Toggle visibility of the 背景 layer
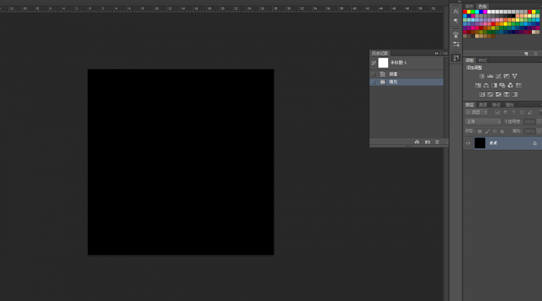The height and width of the screenshot is (301, 542). pyautogui.click(x=468, y=143)
